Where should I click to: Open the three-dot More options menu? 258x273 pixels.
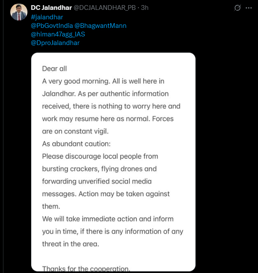249,8
